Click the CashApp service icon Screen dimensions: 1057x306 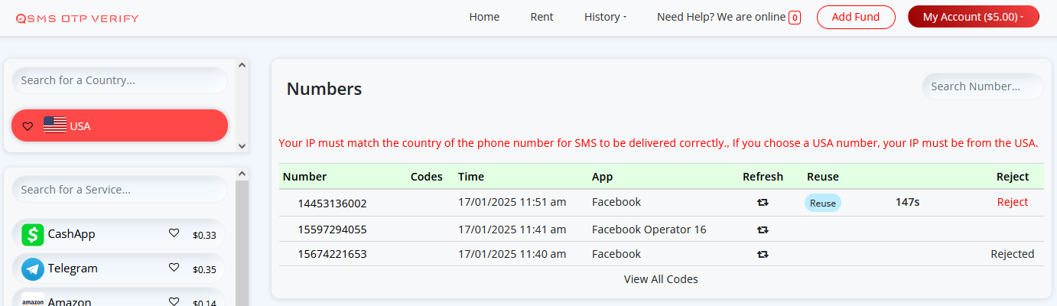(33, 234)
